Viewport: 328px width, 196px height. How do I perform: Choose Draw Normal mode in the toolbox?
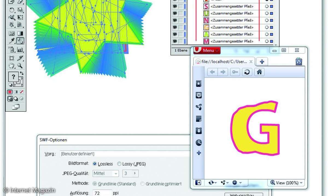click(x=10, y=99)
